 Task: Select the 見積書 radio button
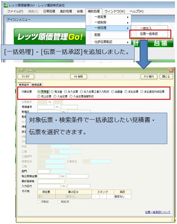point(44,92)
